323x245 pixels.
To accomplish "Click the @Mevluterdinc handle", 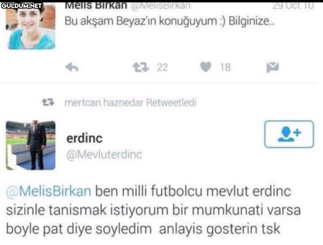I will point(104,155).
